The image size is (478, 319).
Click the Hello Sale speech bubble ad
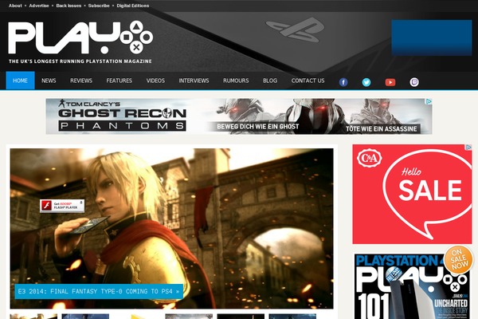[412, 194]
